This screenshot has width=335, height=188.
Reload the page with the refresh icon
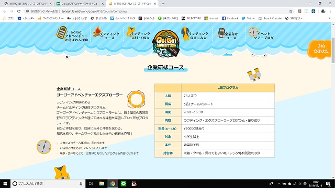coord(19,11)
